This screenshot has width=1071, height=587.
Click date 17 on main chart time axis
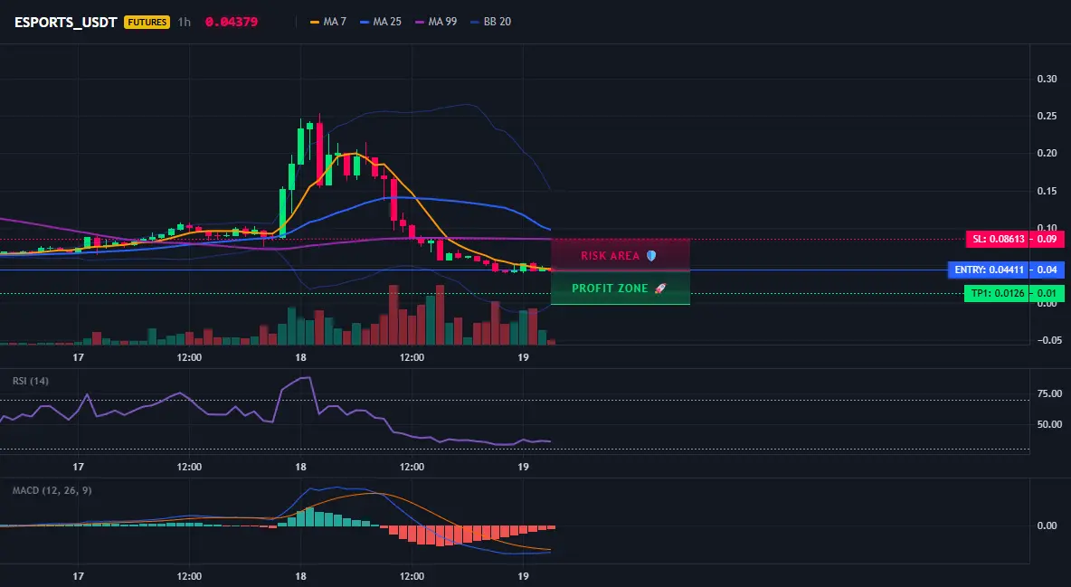(78, 357)
